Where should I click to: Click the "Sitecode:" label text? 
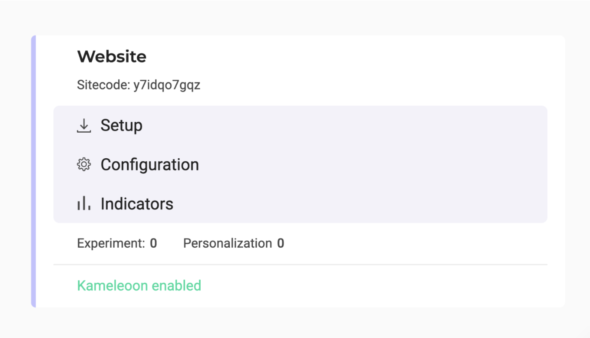[x=103, y=85]
